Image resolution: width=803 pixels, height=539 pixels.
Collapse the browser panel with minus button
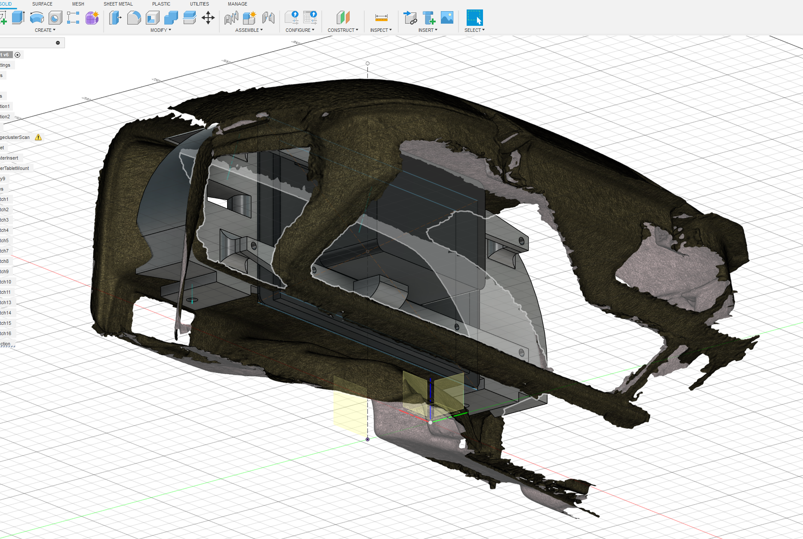tap(58, 43)
